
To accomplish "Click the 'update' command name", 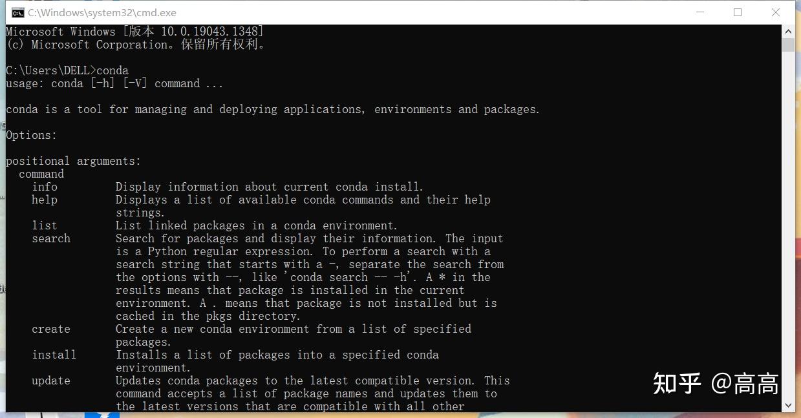I will 51,381.
